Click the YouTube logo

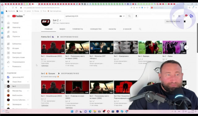tap(18, 16)
